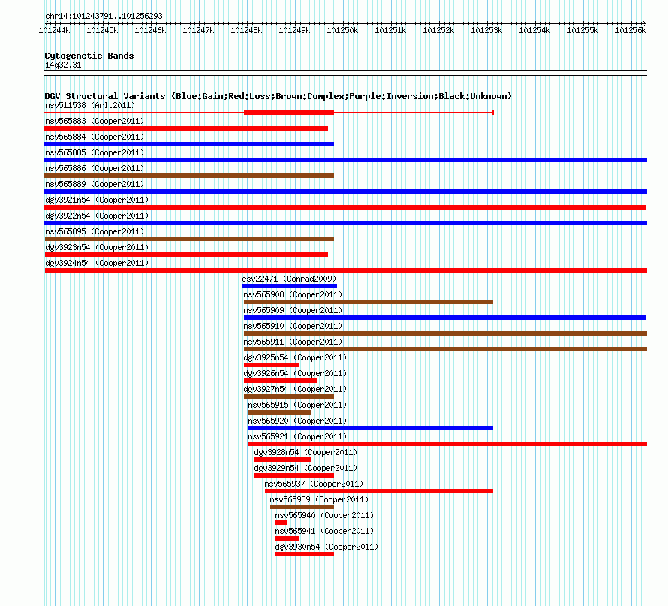Screen dimensions: 668x606
Task: Select the dgv3928n54 (Cooper2011) label
Action: (306, 452)
